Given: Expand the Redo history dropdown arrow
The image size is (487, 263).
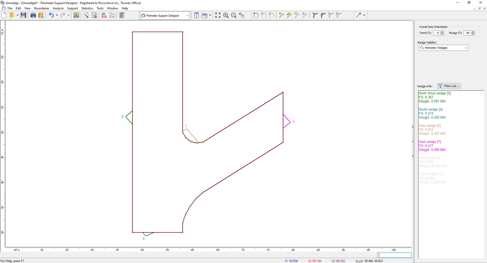Looking at the screenshot, I should point(68,15).
